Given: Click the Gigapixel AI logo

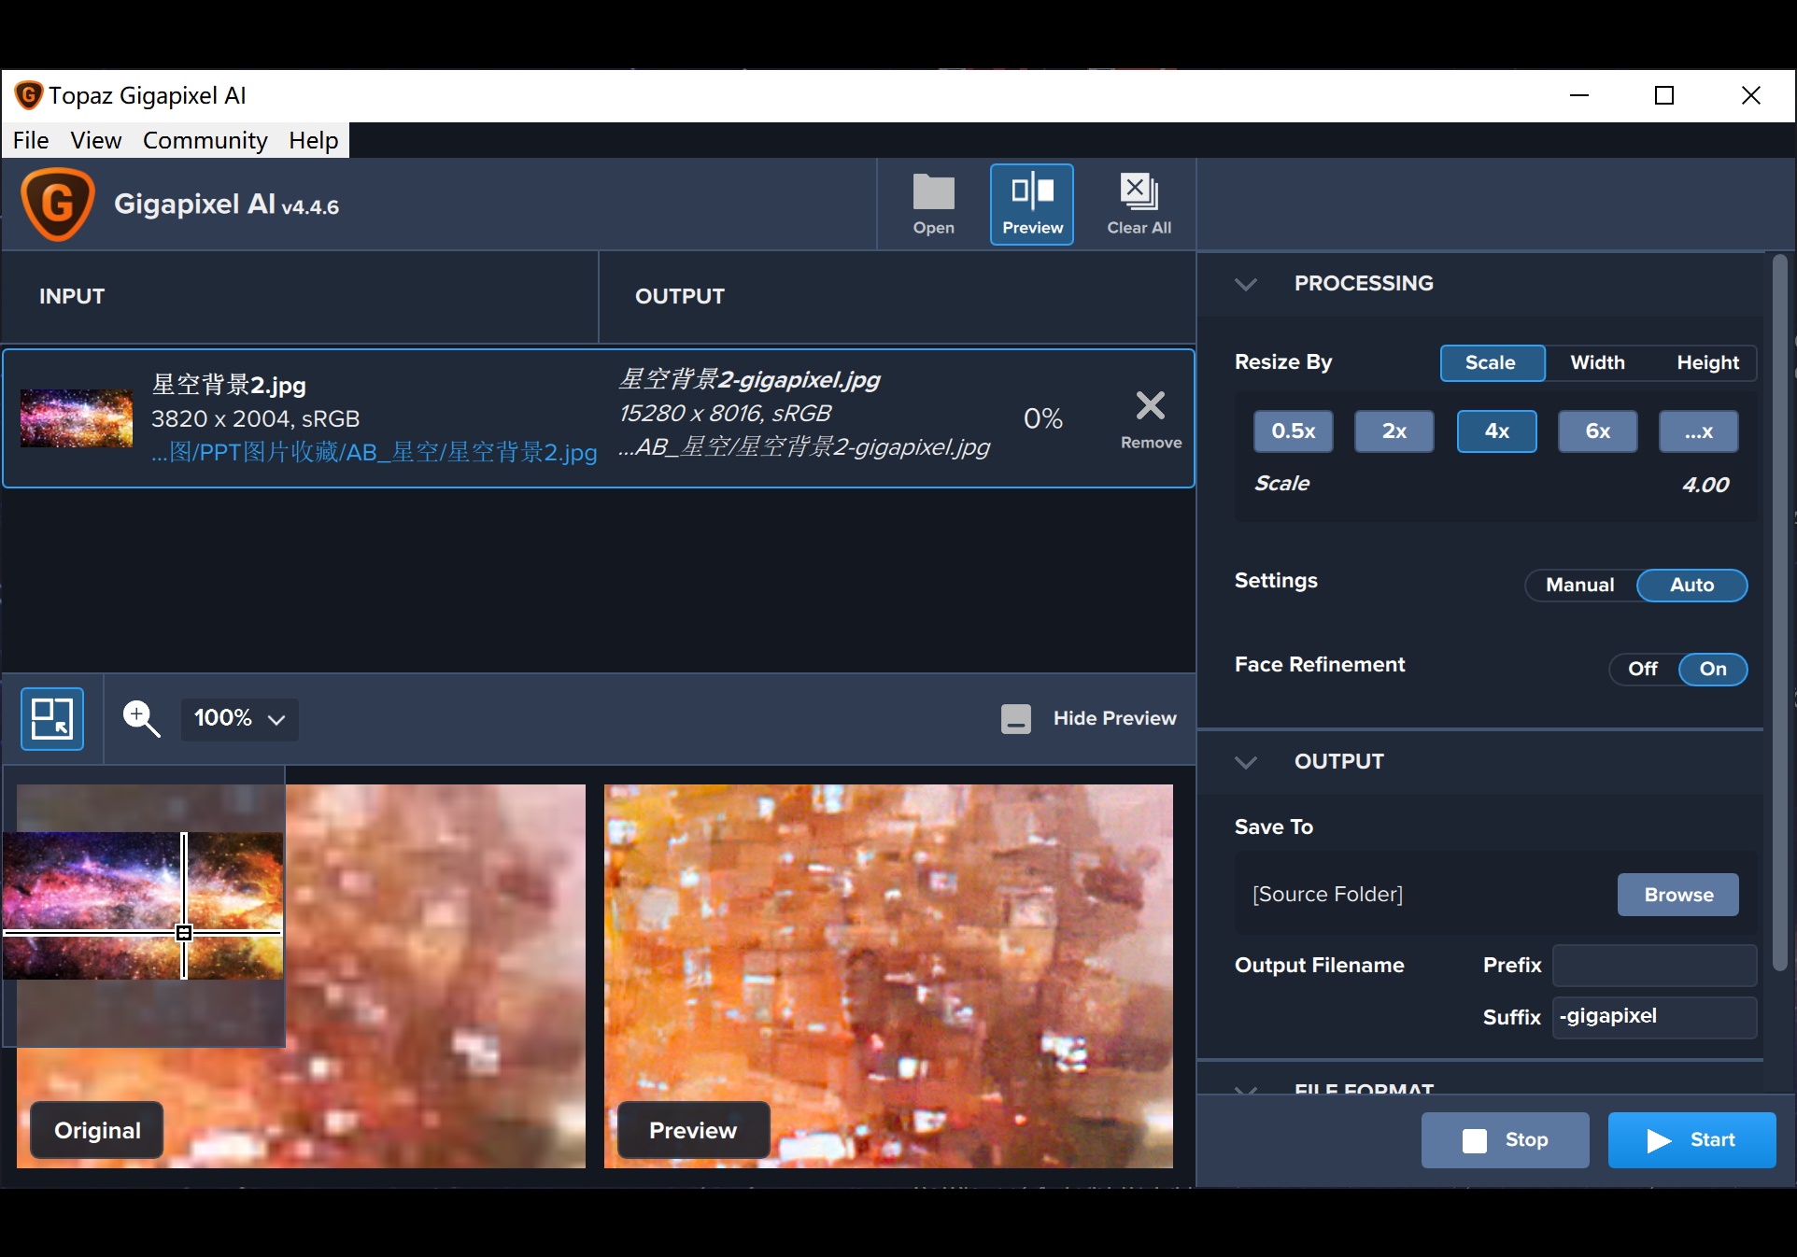Looking at the screenshot, I should [x=58, y=205].
